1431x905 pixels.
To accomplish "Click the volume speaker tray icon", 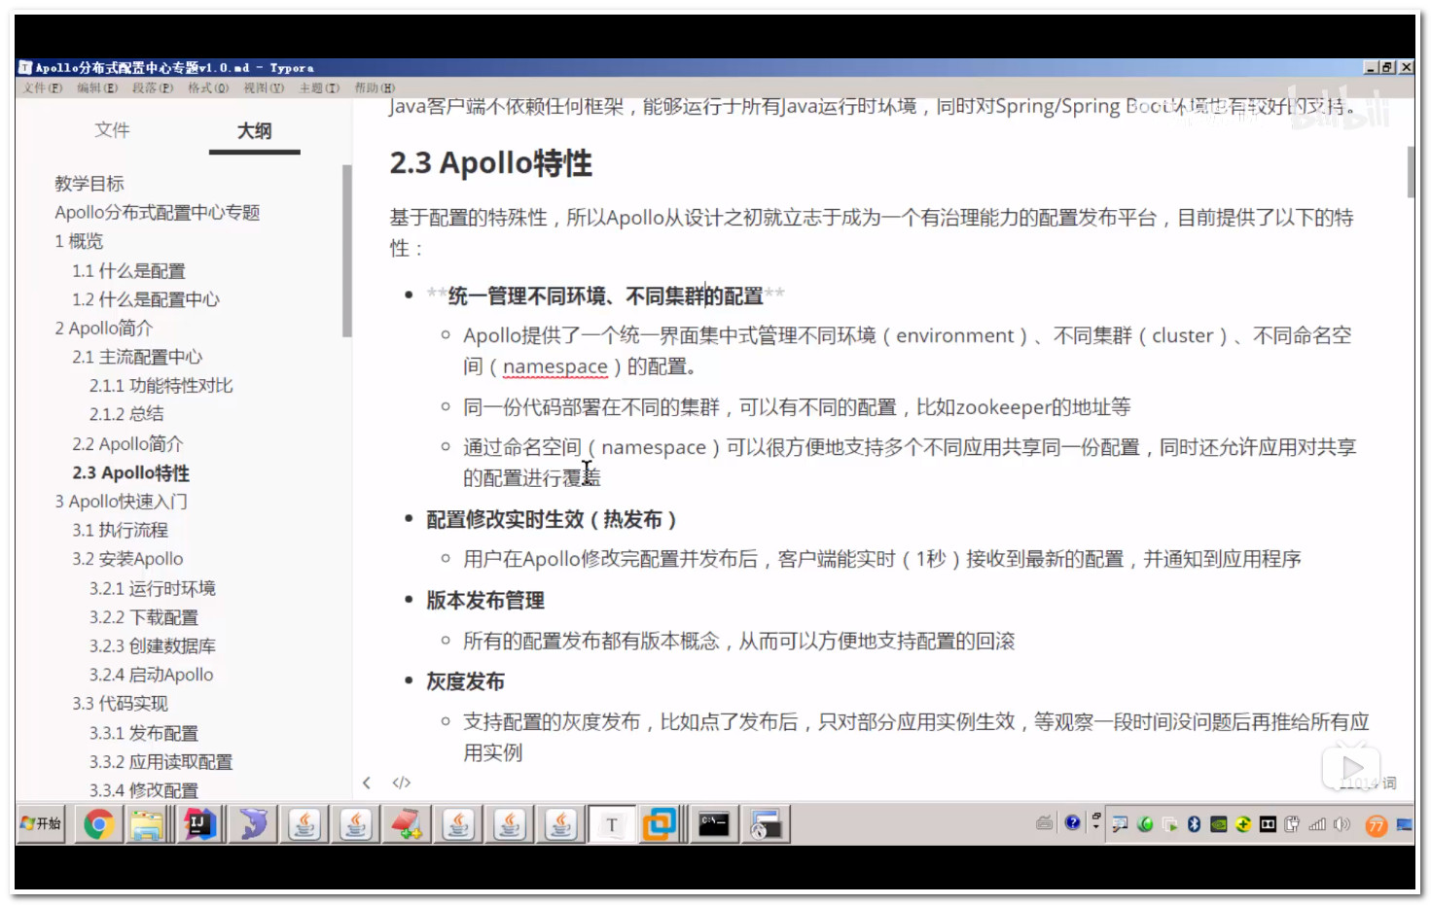I will 1342,824.
